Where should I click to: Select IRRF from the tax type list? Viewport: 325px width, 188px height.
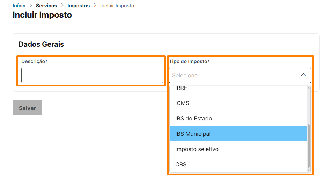click(x=181, y=88)
